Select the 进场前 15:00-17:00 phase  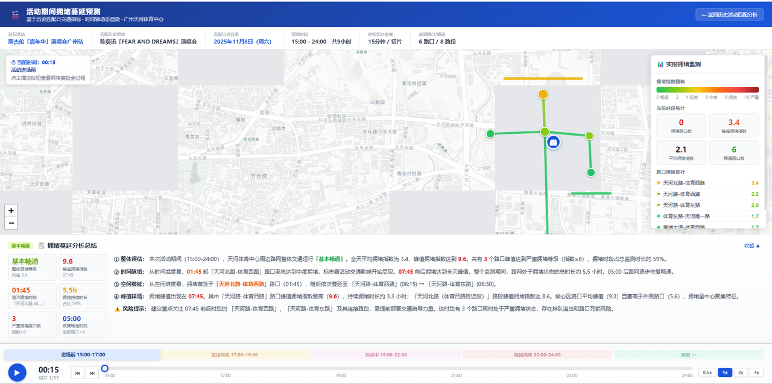click(x=83, y=354)
